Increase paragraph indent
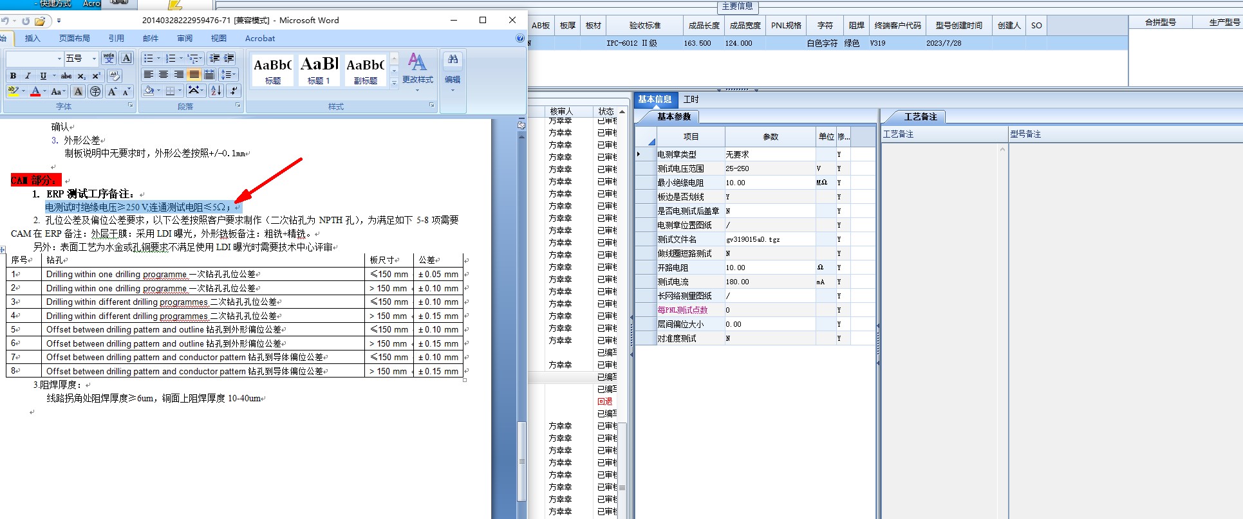 tap(229, 59)
